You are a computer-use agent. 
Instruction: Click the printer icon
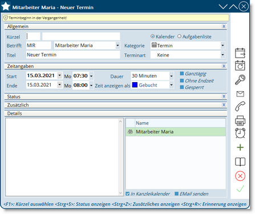tap(240, 120)
